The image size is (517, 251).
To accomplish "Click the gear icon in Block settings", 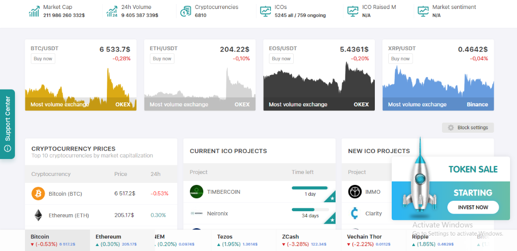I will 451,128.
